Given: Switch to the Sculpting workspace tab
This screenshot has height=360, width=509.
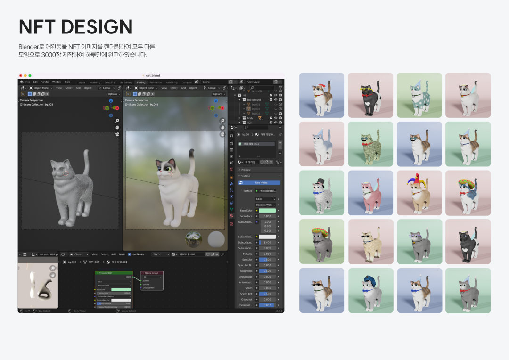Looking at the screenshot, I should [x=110, y=82].
